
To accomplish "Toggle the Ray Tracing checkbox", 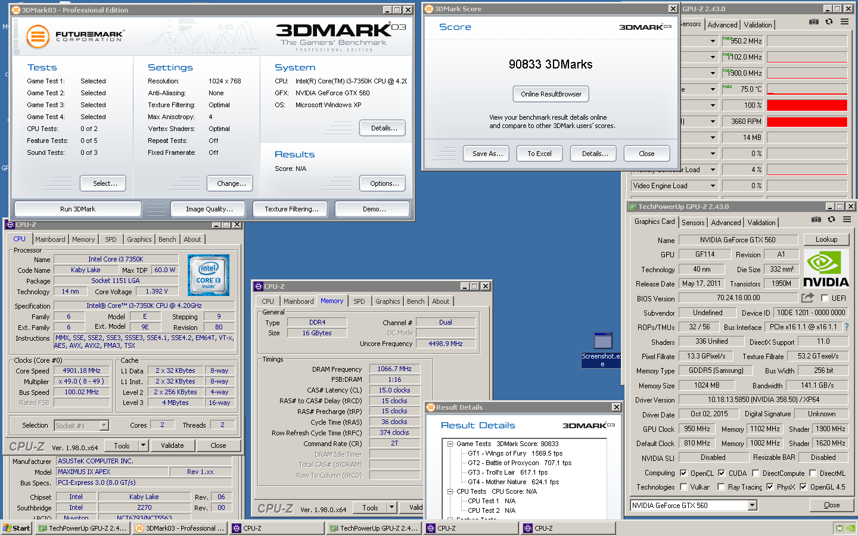I will point(722,487).
